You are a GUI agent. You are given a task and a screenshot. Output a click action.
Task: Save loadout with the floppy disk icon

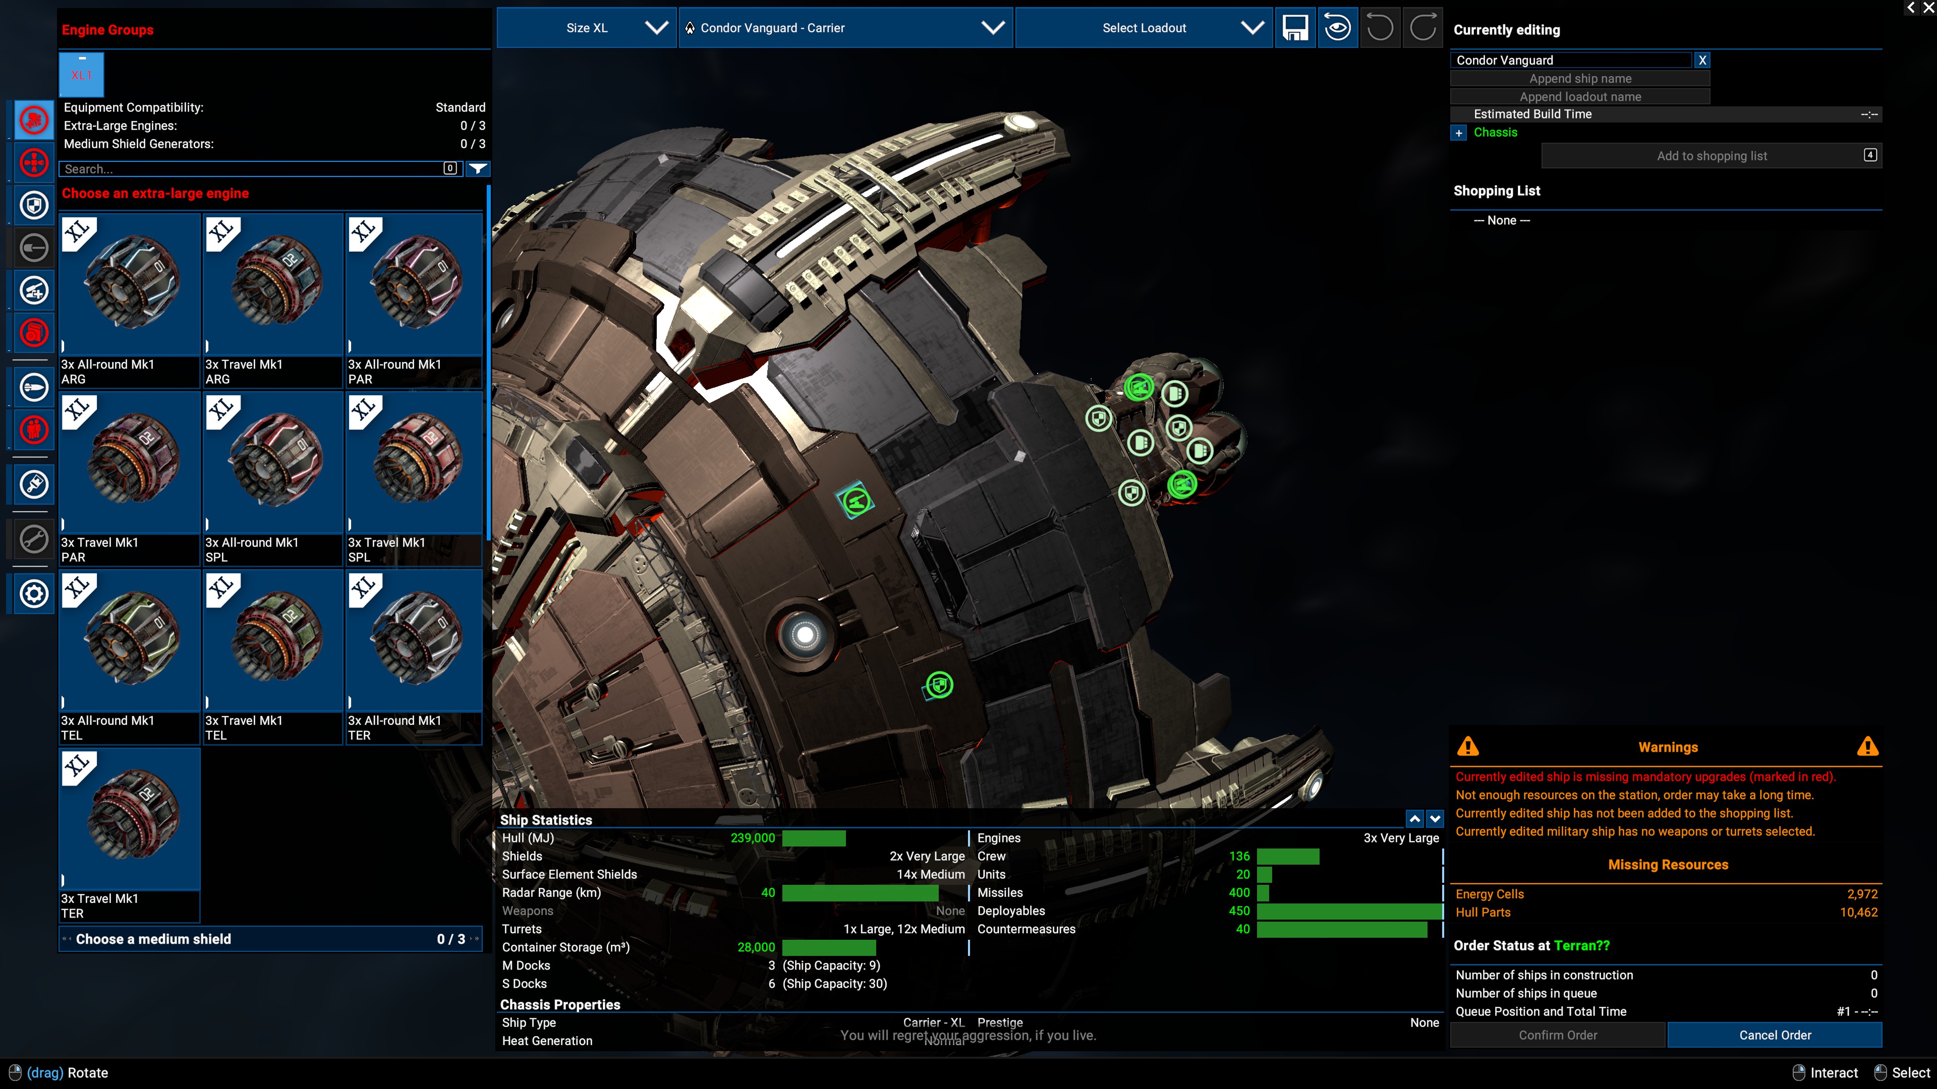coord(1295,28)
